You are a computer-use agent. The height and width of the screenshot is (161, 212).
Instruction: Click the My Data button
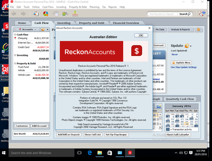tap(160, 30)
